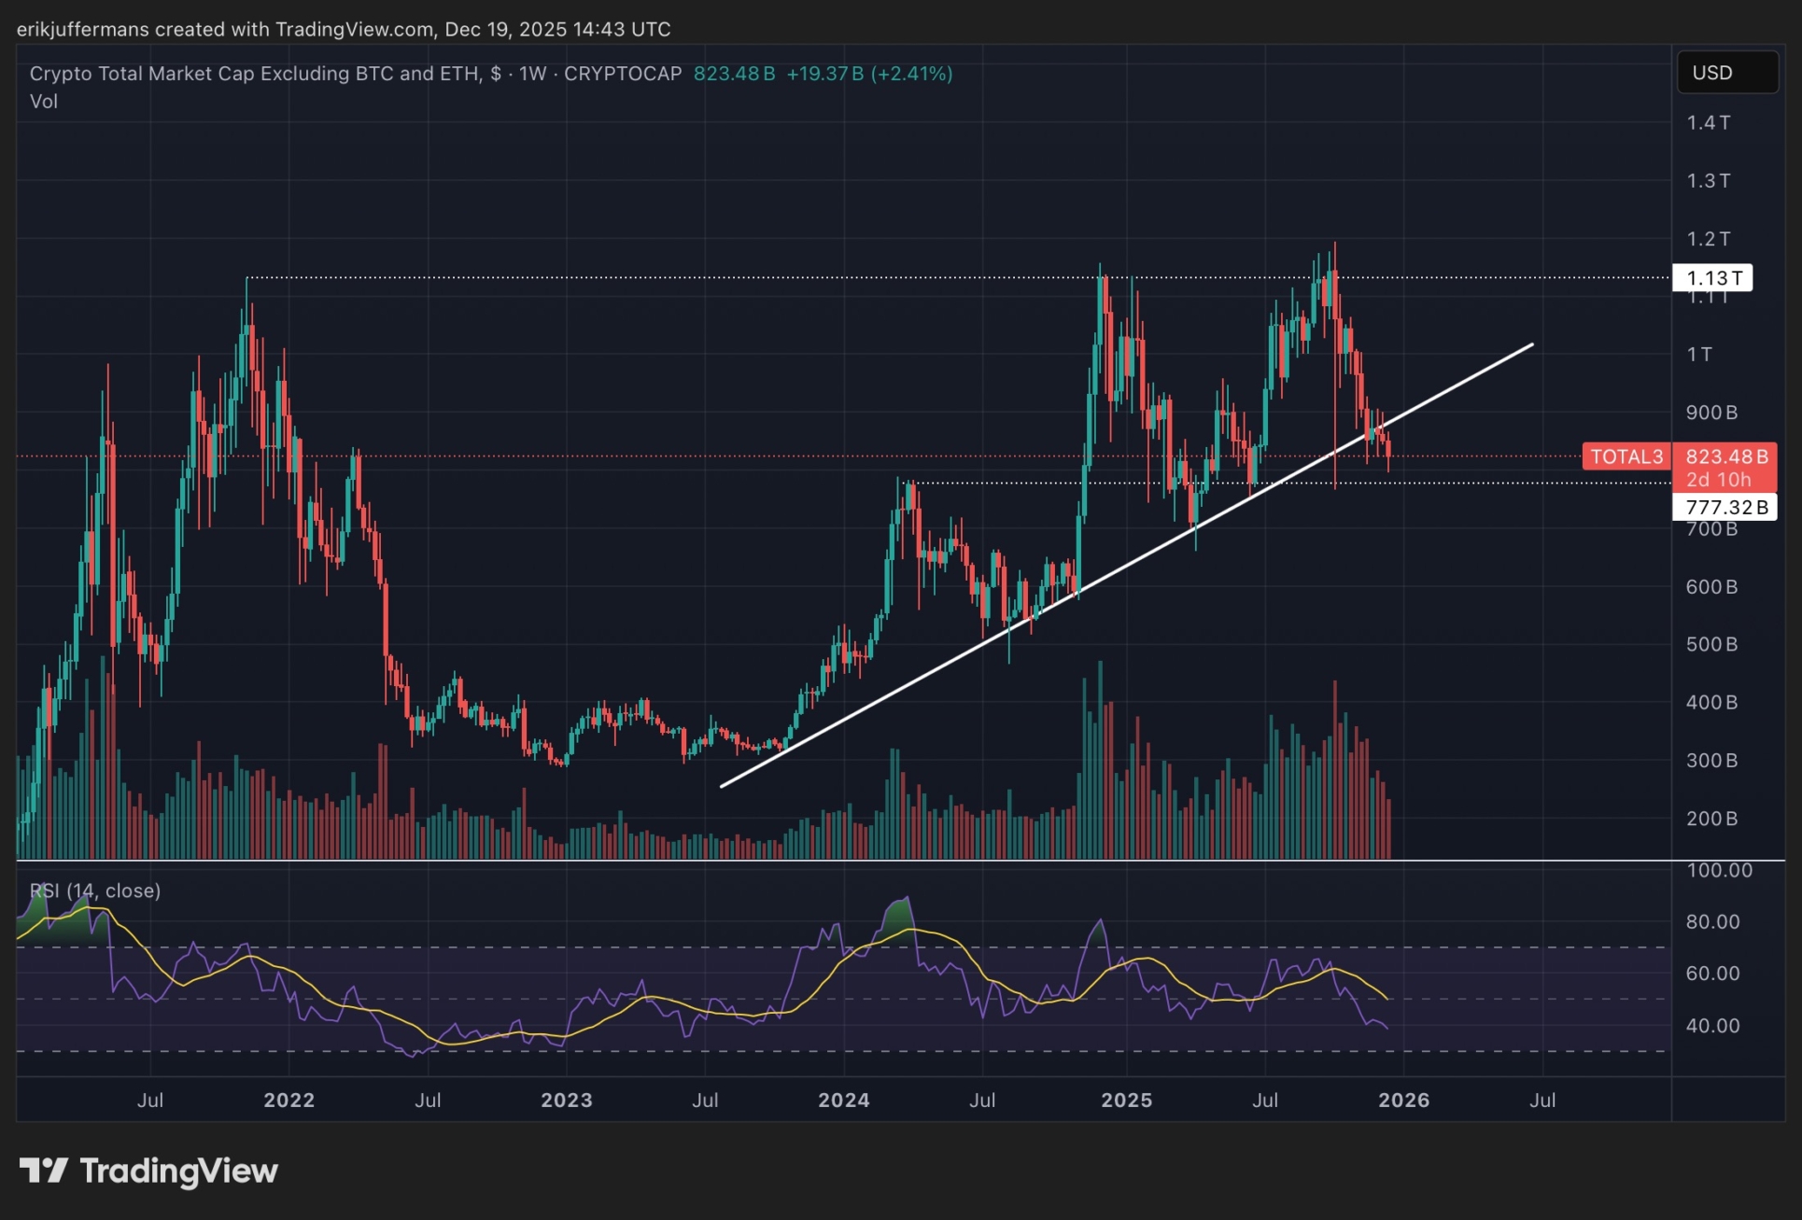This screenshot has height=1220, width=1802.
Task: Click 2024 on the time axis
Action: 843,1100
